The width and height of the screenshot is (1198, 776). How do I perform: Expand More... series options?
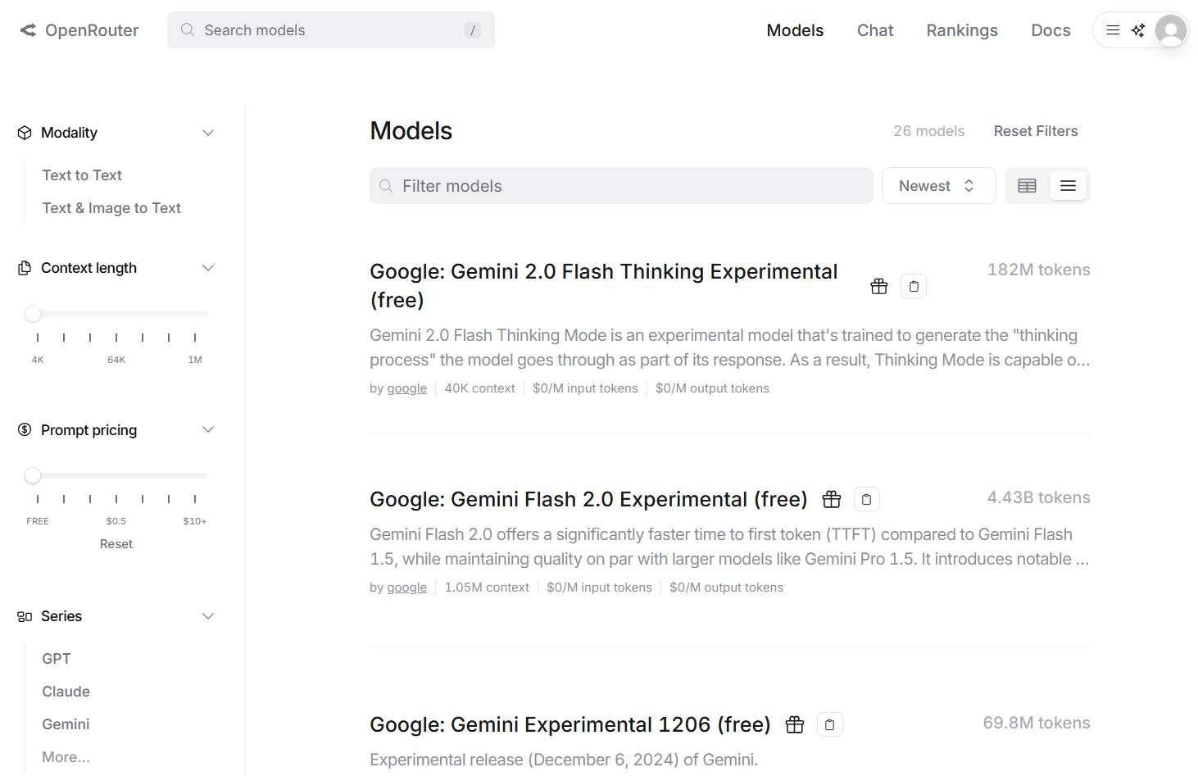tap(66, 757)
